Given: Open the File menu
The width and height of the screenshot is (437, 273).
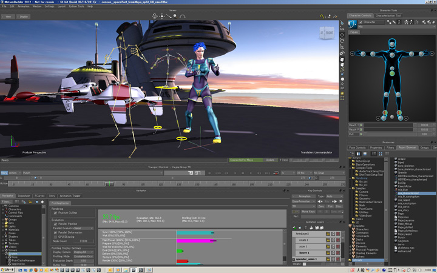Looking at the screenshot, I should tap(4, 6).
